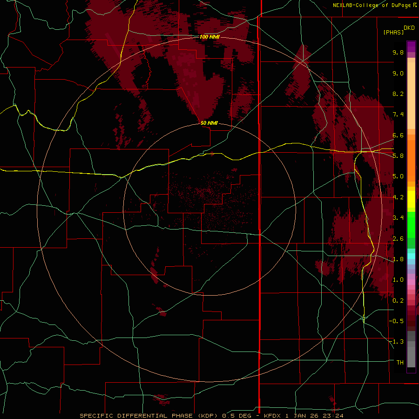The width and height of the screenshot is (419, 419).
Task: Click the DKD label above the color scale
Action: (x=409, y=28)
